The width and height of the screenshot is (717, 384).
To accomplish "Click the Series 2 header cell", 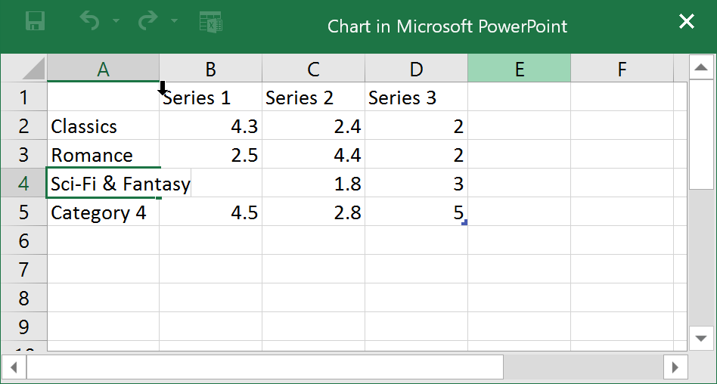I will tap(313, 97).
